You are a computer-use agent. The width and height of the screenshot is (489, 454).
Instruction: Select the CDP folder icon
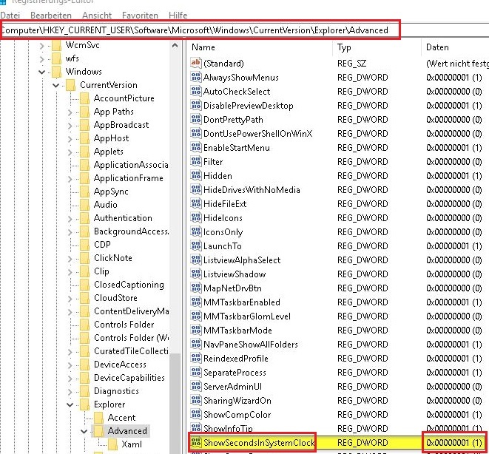(x=84, y=245)
